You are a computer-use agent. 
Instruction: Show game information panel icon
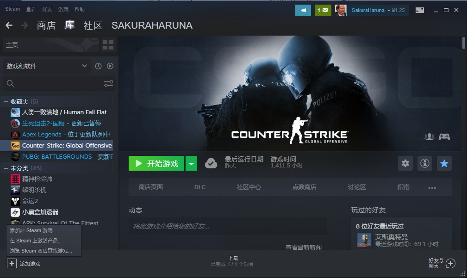coord(425,163)
